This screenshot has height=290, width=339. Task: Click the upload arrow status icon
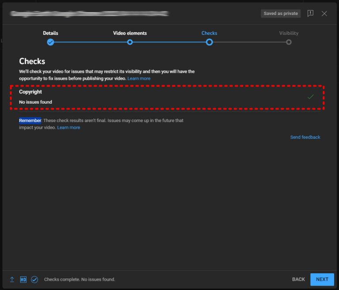(x=12, y=279)
